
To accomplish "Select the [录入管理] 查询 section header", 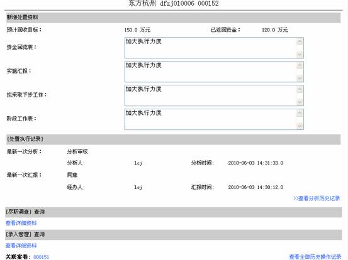I will [x=173, y=234].
